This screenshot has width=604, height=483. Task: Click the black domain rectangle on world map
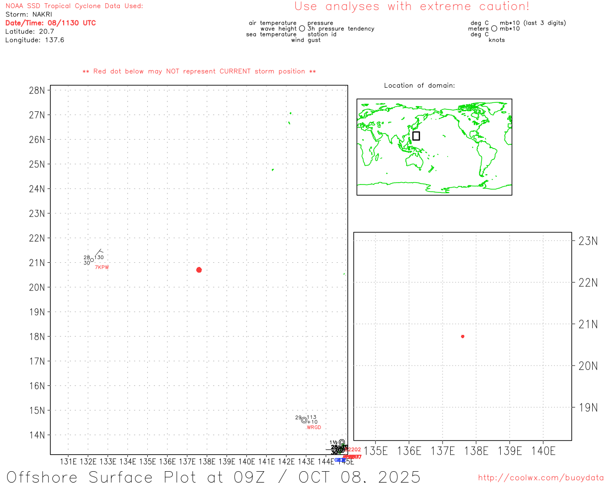[416, 136]
